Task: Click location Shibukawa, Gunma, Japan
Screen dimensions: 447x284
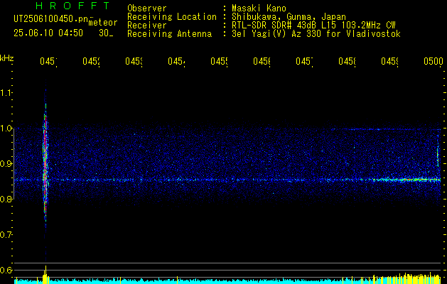Action: click(289, 16)
